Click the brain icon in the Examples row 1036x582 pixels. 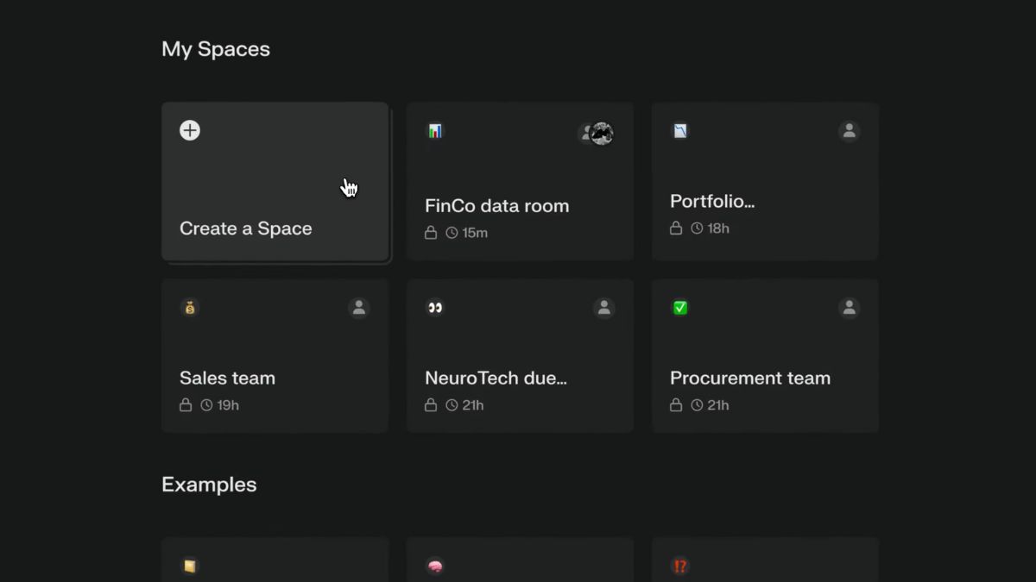coord(435,566)
